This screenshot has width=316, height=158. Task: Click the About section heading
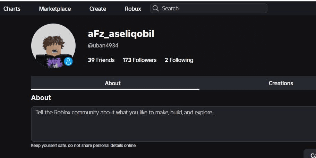click(41, 98)
